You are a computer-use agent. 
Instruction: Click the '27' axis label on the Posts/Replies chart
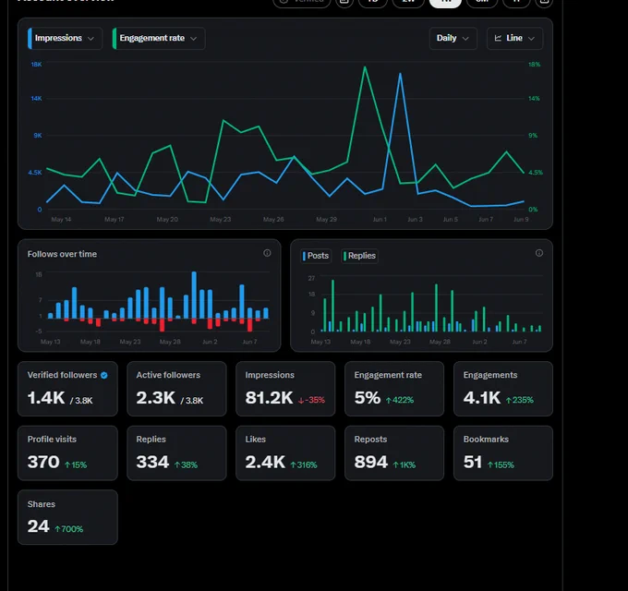coord(311,278)
